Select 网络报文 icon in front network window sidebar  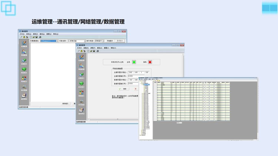pos(81,92)
